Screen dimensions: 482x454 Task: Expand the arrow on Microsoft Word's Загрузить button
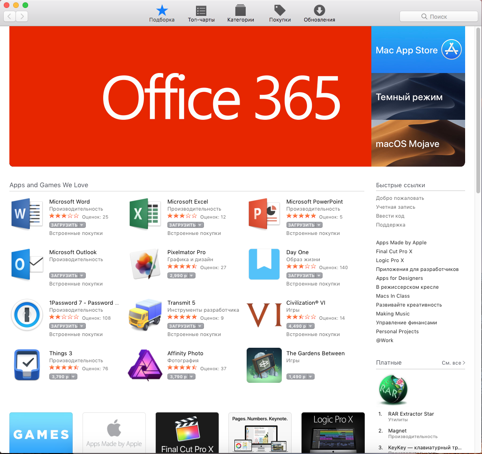pos(82,225)
